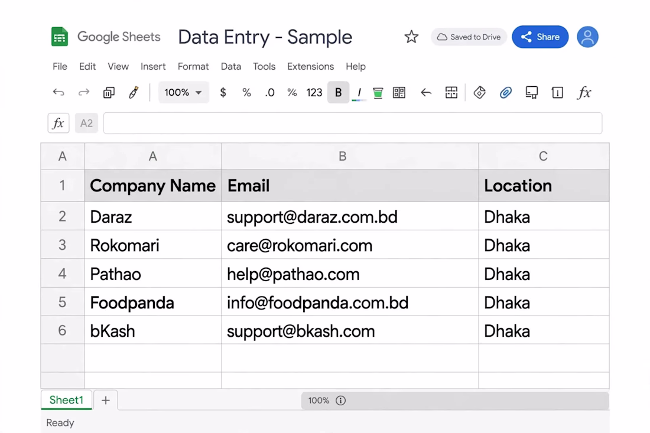The width and height of the screenshot is (650, 433).
Task: Click the Share button
Action: click(540, 37)
